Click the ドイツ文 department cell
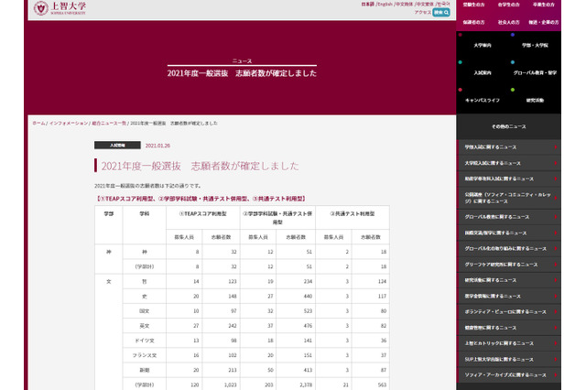Image resolution: width=586 pixels, height=390 pixels. pyautogui.click(x=145, y=341)
